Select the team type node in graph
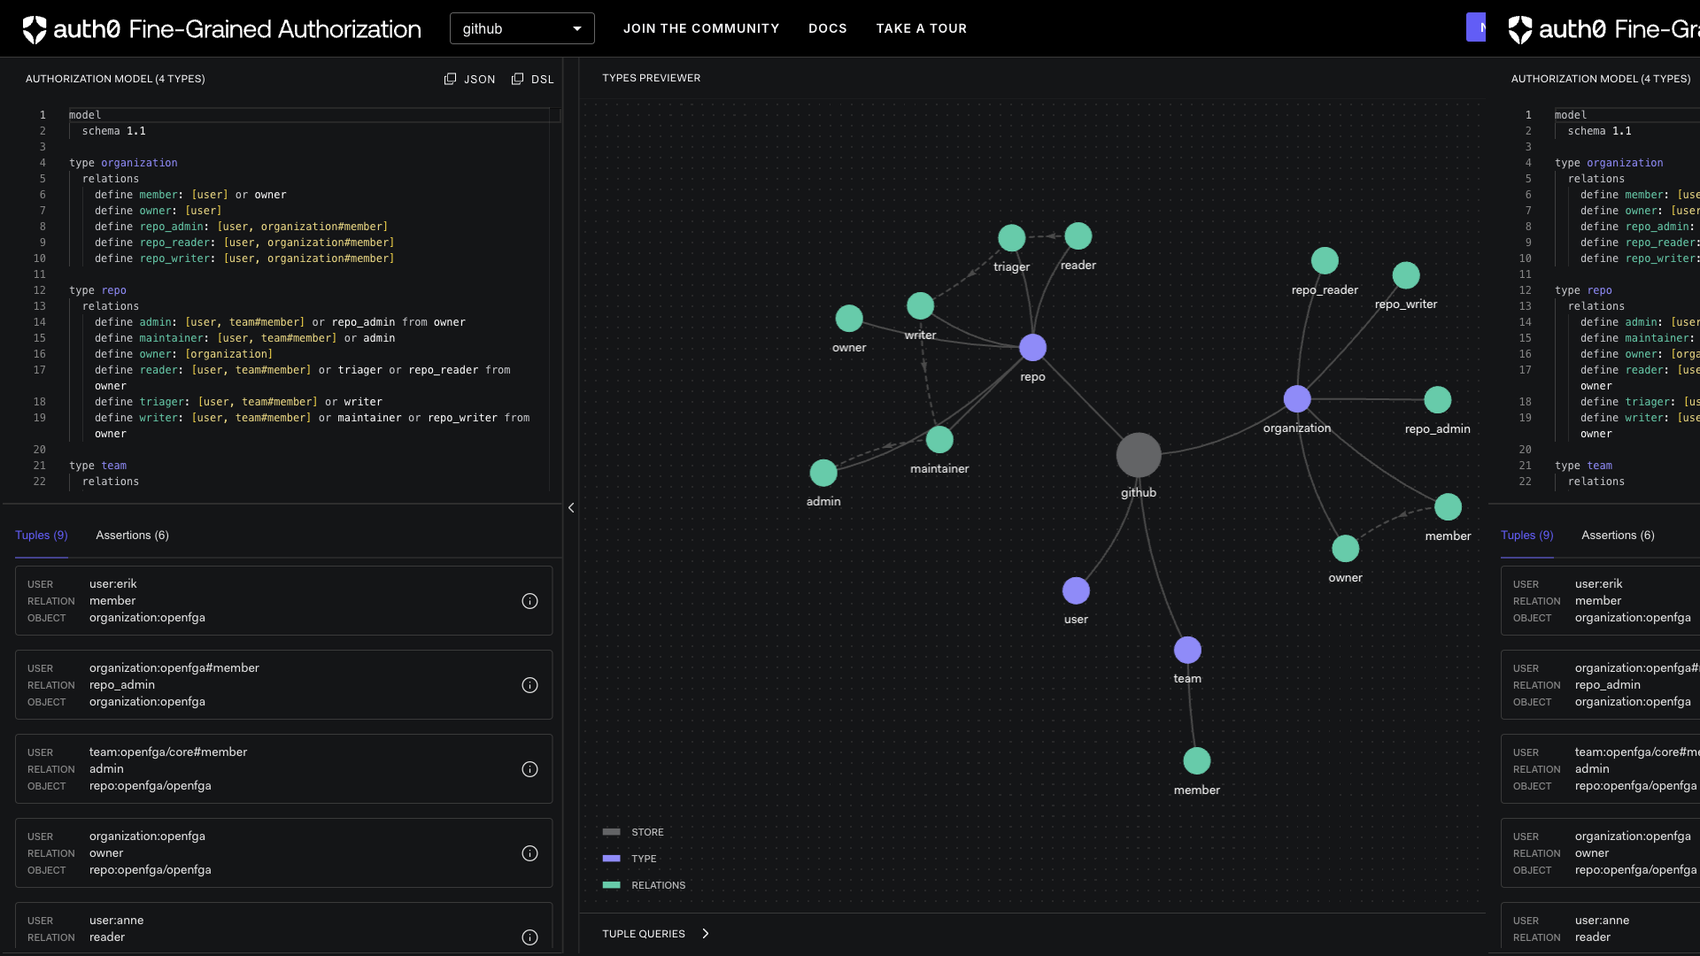This screenshot has width=1700, height=956. coord(1187,650)
